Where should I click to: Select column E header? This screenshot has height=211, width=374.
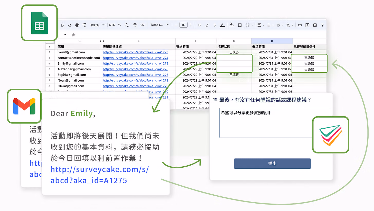[x=139, y=41]
